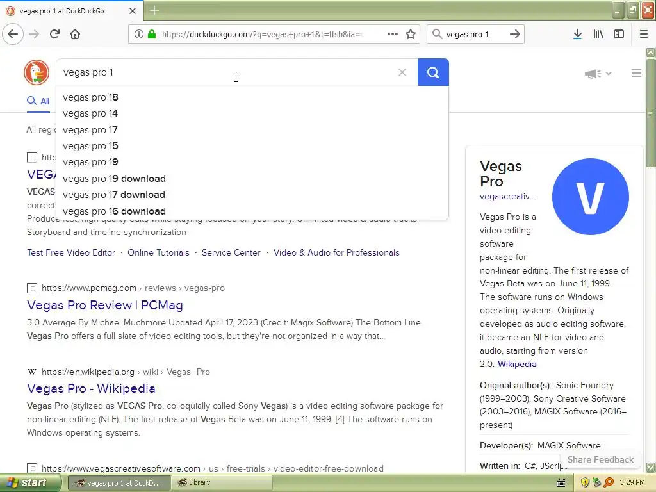Screen dimensions: 656x492
Task: Clear the DuckDuckGo search field
Action: (402, 72)
